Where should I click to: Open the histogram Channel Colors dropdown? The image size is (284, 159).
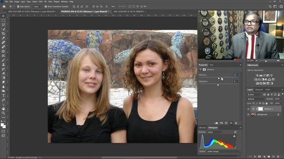215,132
